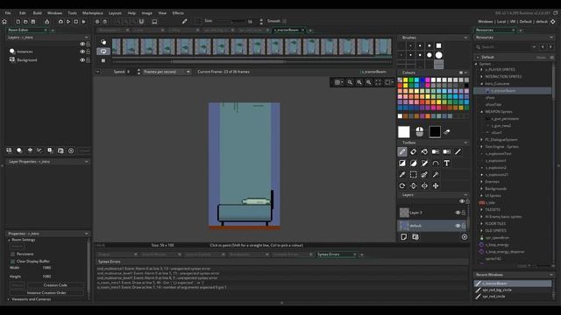The width and height of the screenshot is (561, 315).
Task: Toggle lock on Instances layer
Action: [x=88, y=52]
